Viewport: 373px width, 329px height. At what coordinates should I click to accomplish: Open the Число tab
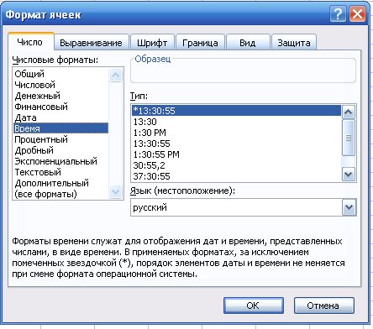31,42
